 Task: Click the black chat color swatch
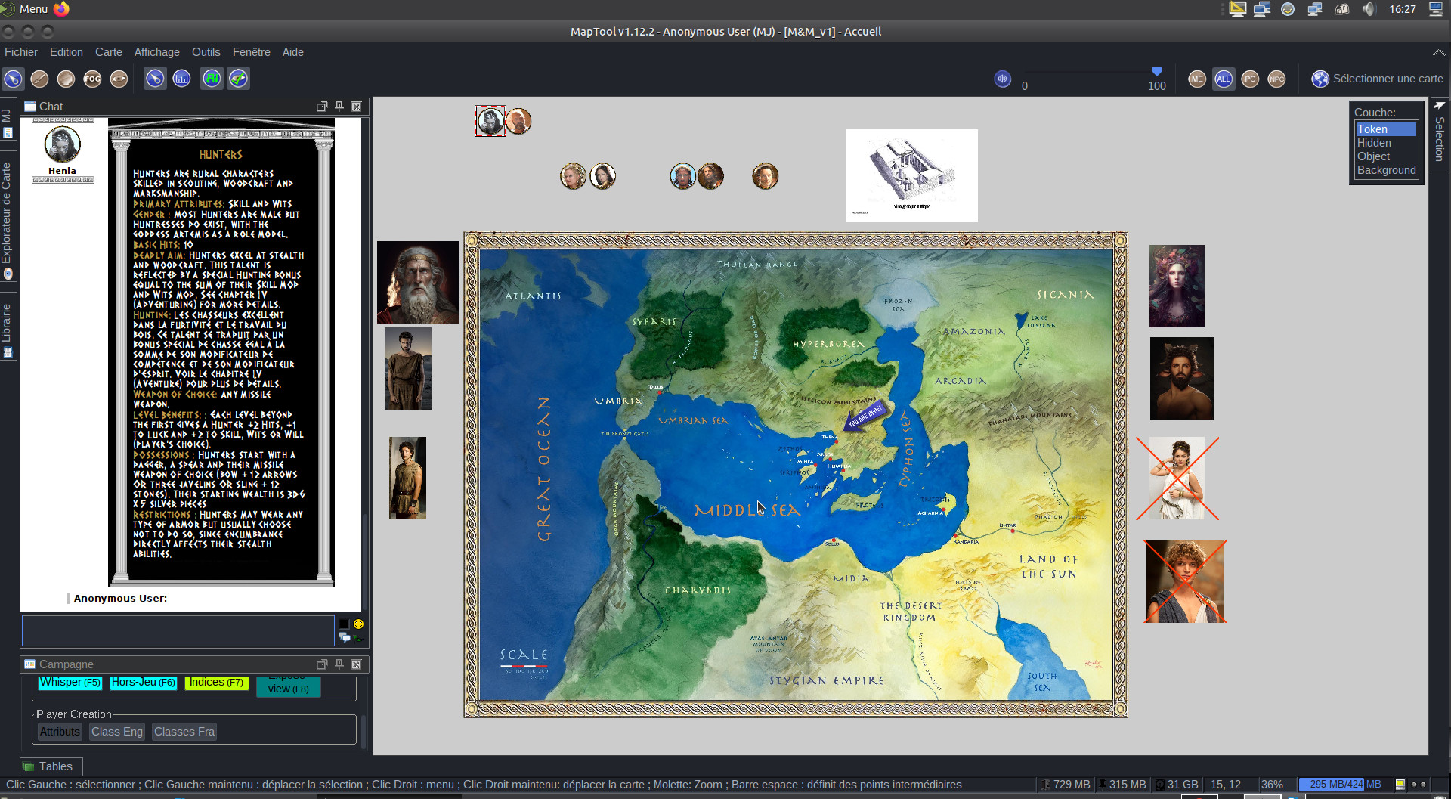pos(344,624)
